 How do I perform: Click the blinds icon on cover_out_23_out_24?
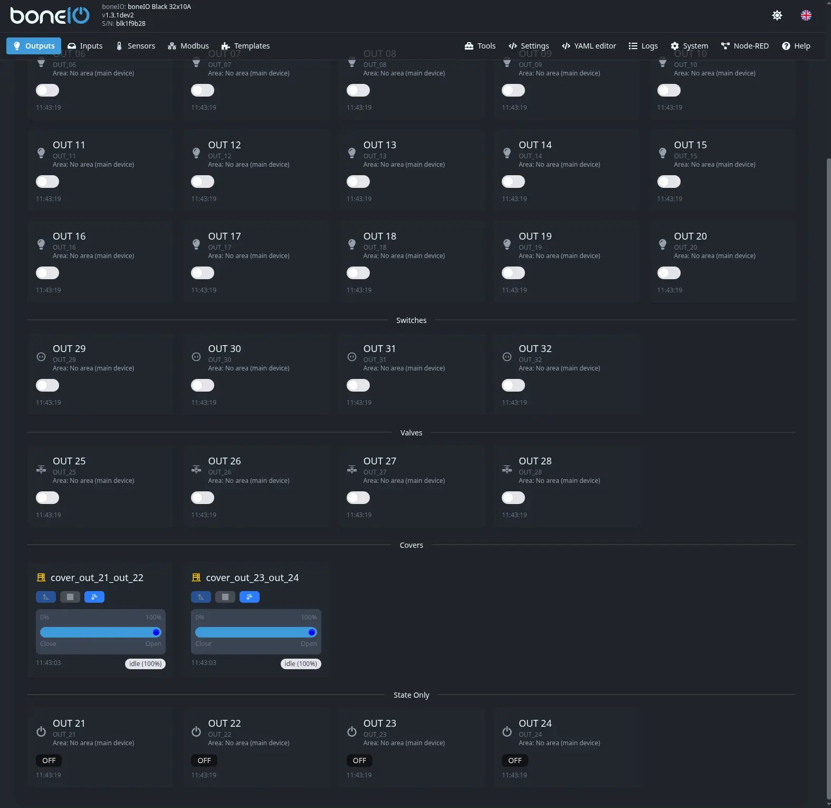pyautogui.click(x=196, y=577)
